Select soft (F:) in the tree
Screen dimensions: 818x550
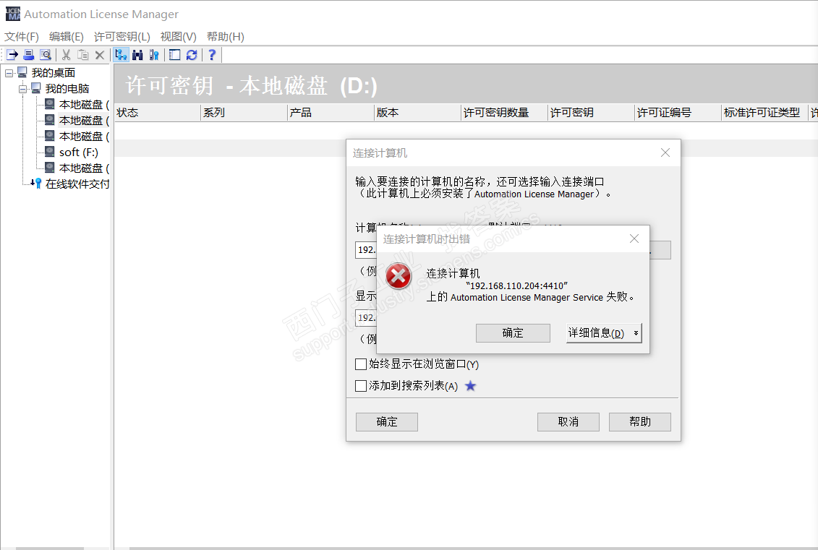[x=79, y=152]
